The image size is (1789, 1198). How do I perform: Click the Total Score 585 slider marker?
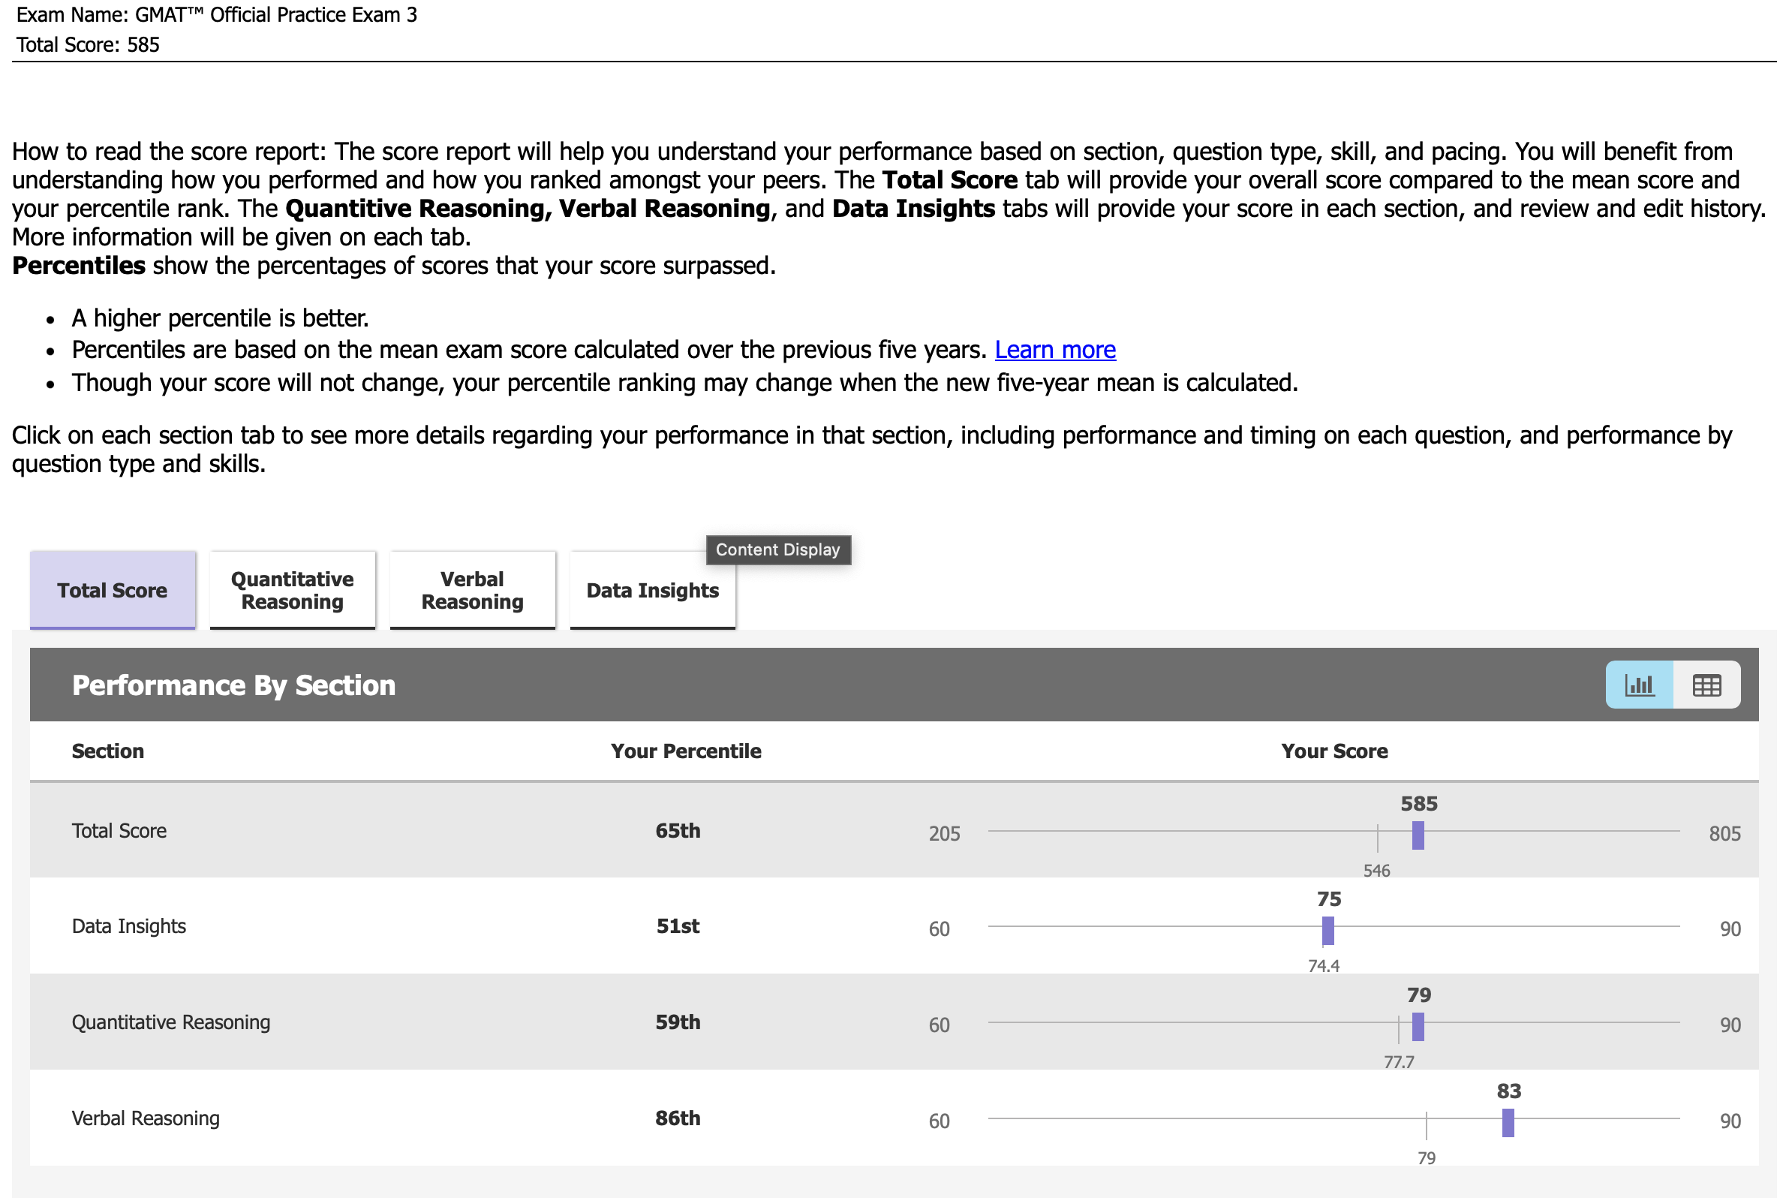tap(1418, 835)
